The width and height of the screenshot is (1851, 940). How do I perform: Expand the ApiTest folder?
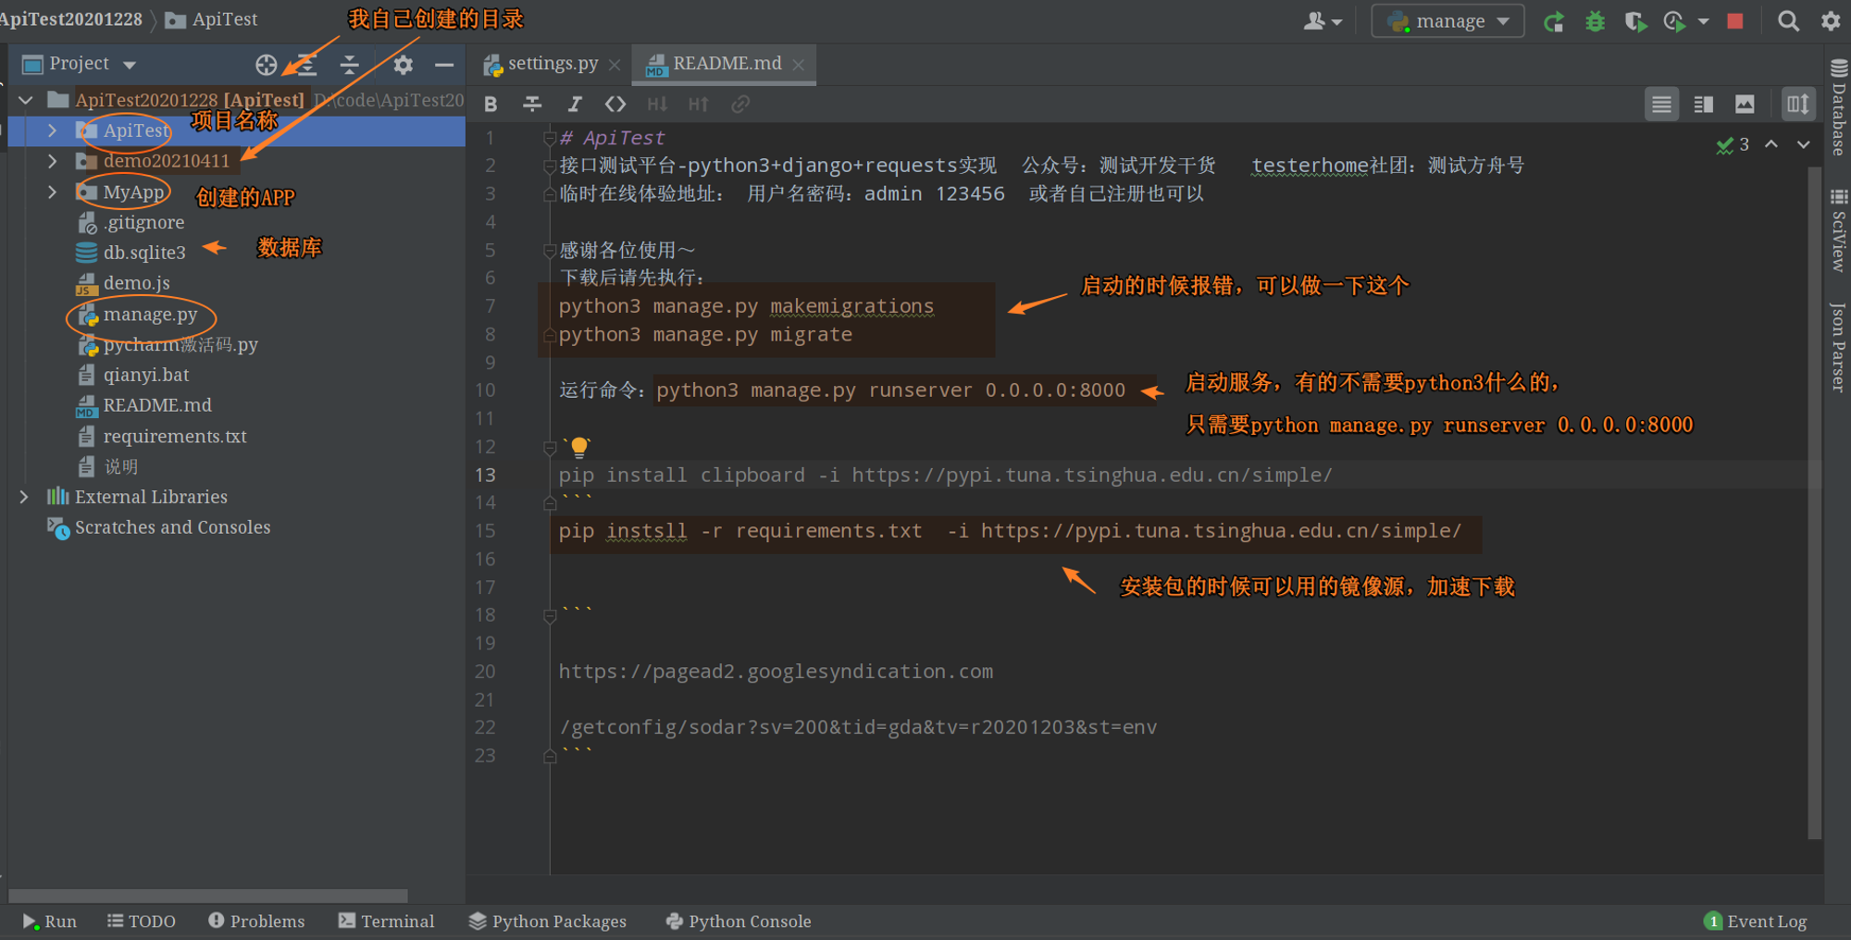click(x=53, y=130)
